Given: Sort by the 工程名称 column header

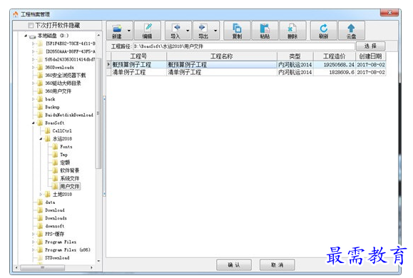Looking at the screenshot, I should click(x=222, y=56).
